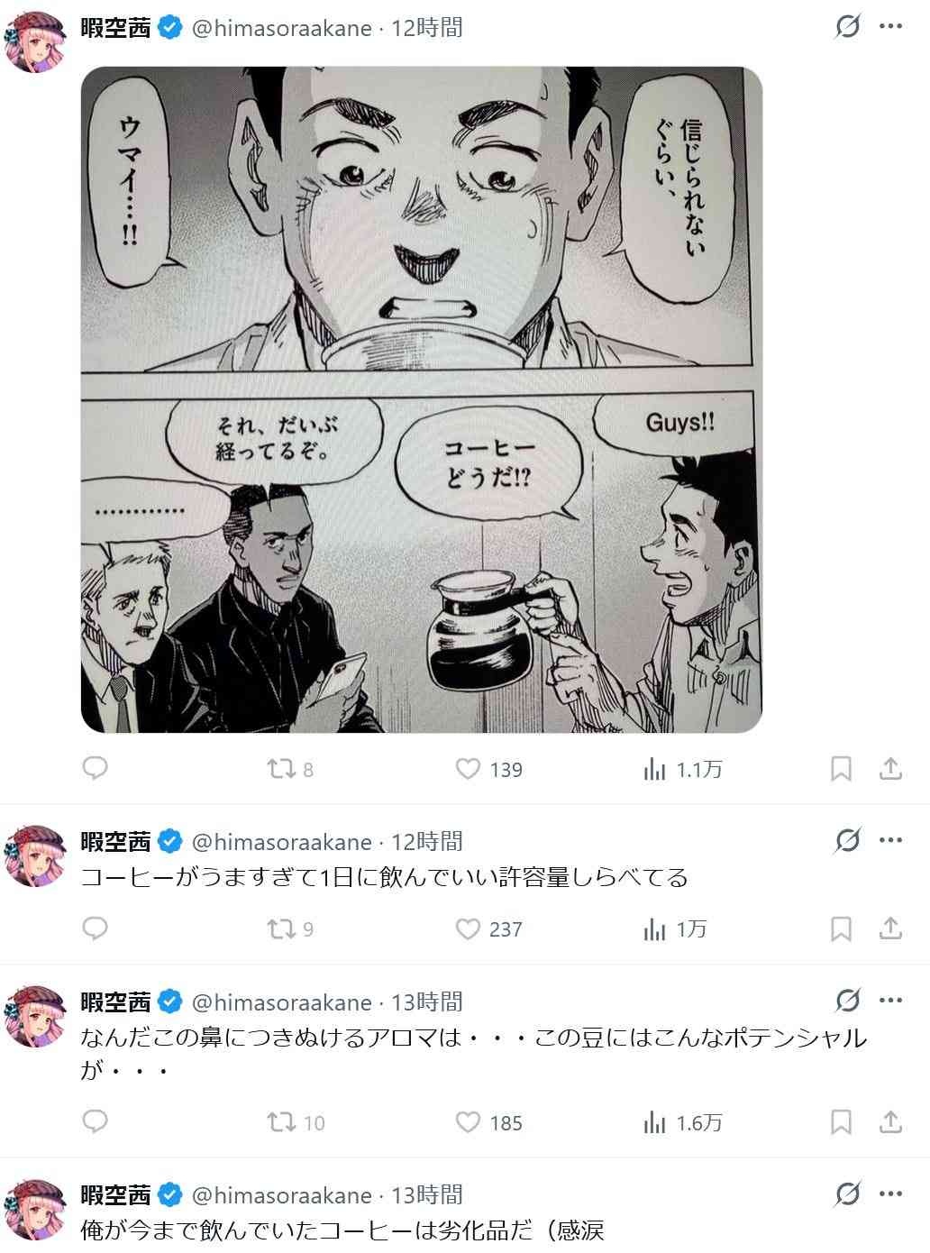Share the manga image post
This screenshot has height=1253, width=930.
click(890, 769)
